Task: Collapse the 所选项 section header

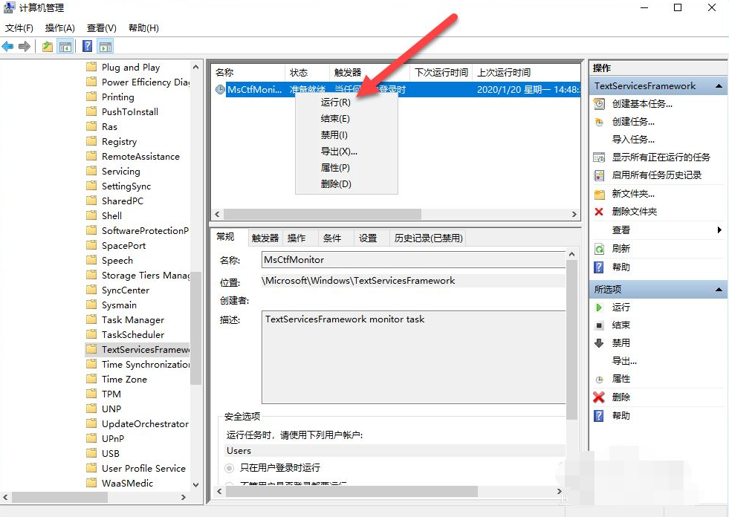Action: pyautogui.click(x=719, y=289)
